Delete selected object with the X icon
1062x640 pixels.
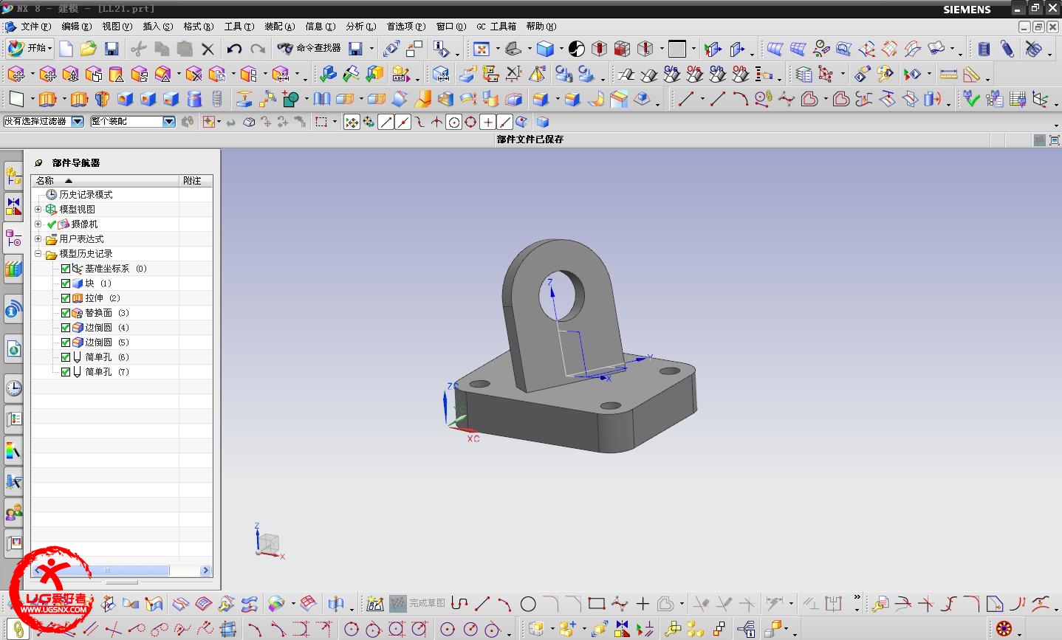coord(208,49)
